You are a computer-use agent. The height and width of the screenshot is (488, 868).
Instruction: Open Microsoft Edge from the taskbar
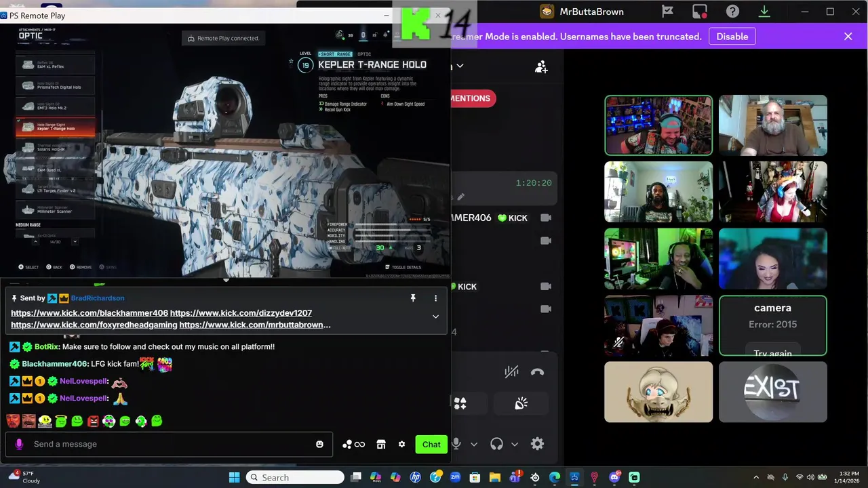pyautogui.click(x=555, y=477)
